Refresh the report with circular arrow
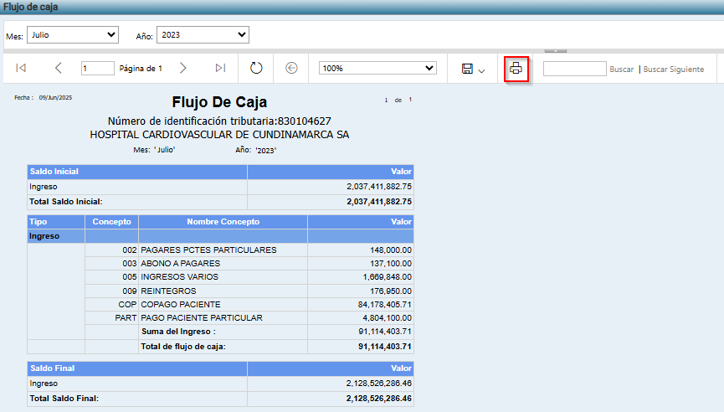 [256, 68]
